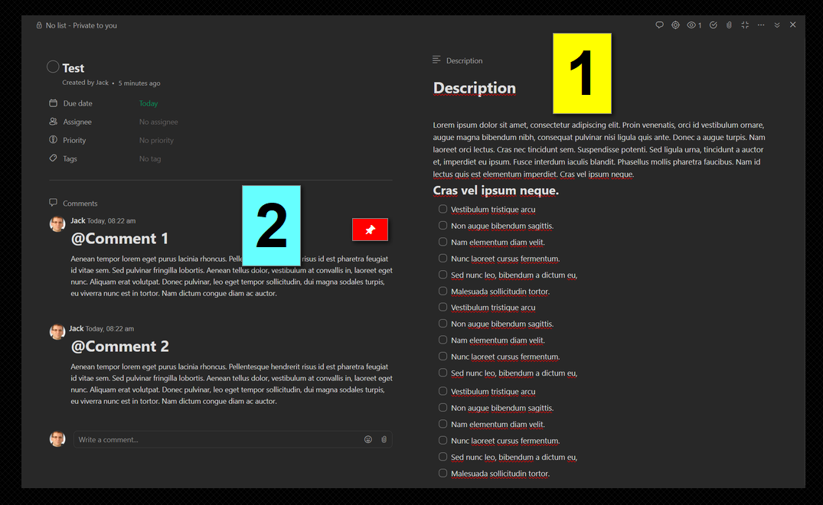This screenshot has height=505, width=823.
Task: Open the Due date Today picker
Action: pos(148,103)
